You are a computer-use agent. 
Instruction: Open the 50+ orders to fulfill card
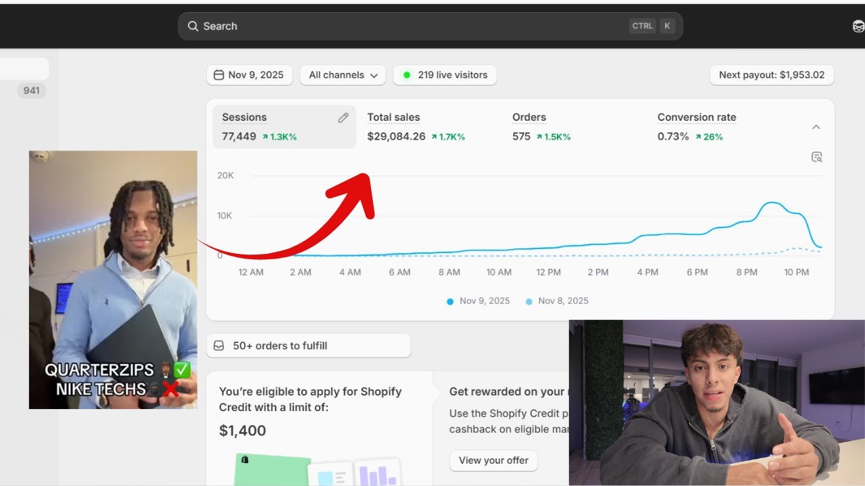(x=308, y=346)
